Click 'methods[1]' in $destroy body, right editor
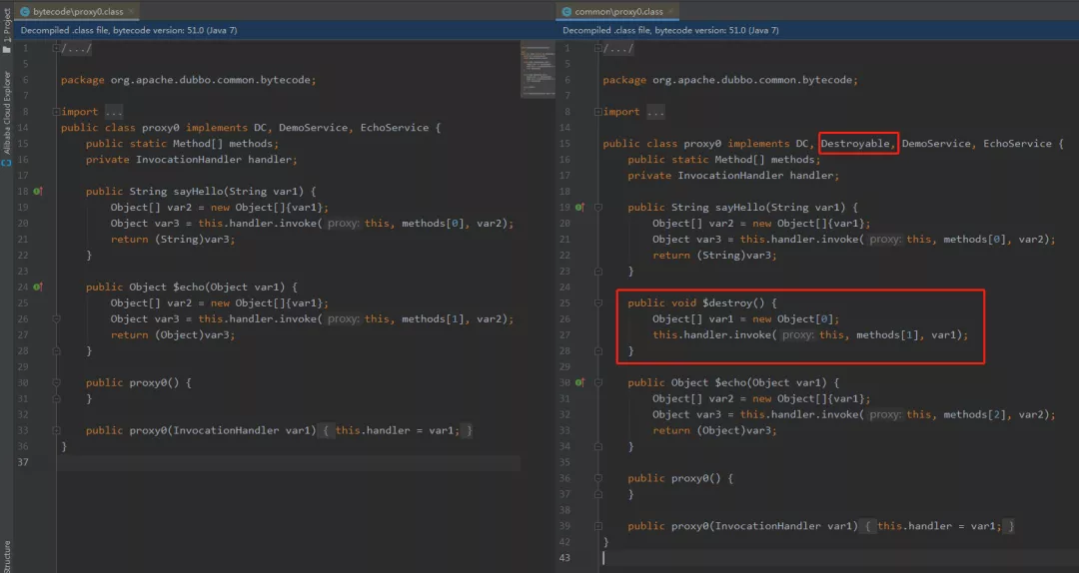1079x573 pixels. tap(888, 334)
